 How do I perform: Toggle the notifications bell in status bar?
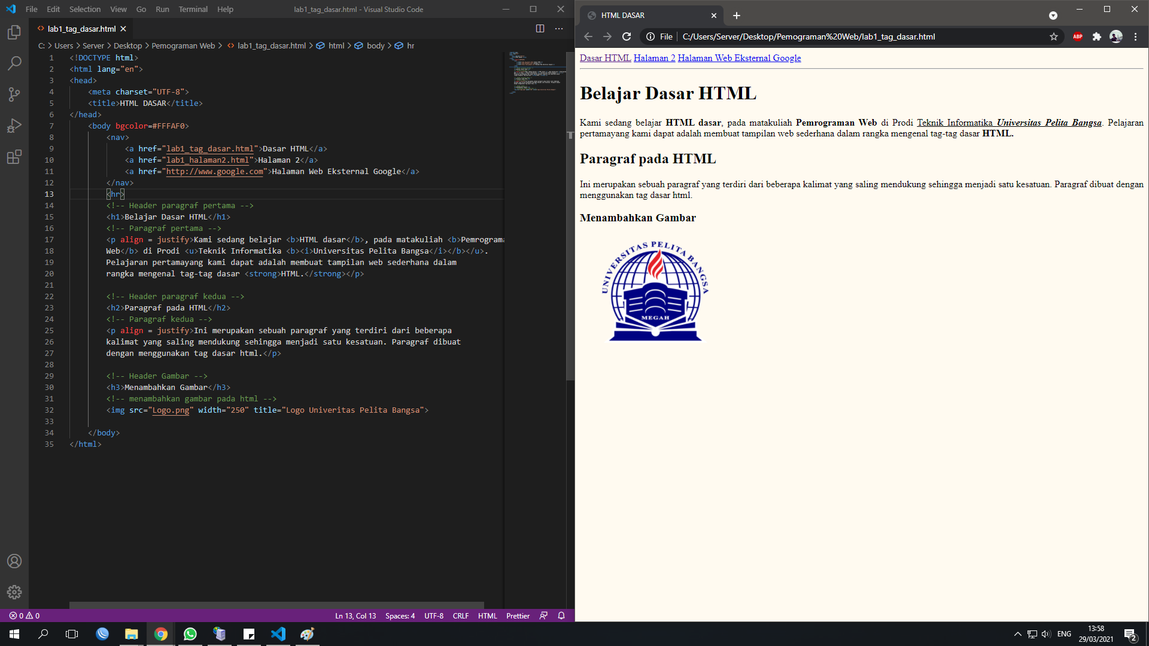561,615
